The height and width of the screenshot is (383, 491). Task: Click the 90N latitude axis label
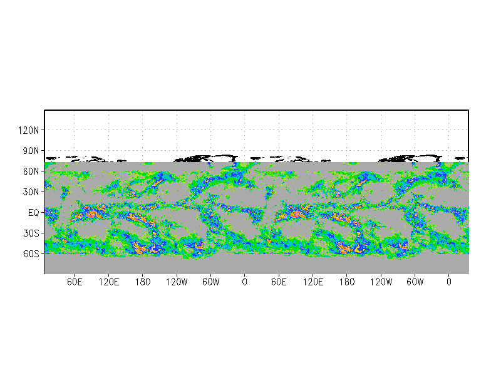pos(31,151)
